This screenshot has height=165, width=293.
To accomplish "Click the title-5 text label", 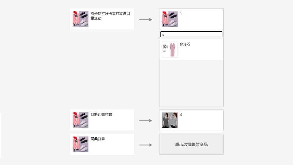I will click(185, 44).
